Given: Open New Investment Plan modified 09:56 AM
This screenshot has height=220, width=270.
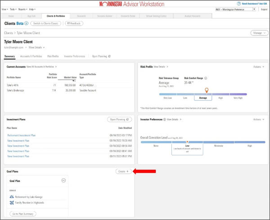Looking at the screenshot, I should click(18, 146).
